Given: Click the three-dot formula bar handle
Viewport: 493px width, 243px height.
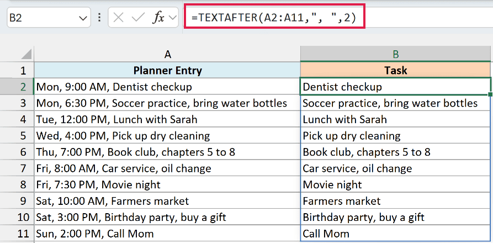Looking at the screenshot, I should [99, 18].
